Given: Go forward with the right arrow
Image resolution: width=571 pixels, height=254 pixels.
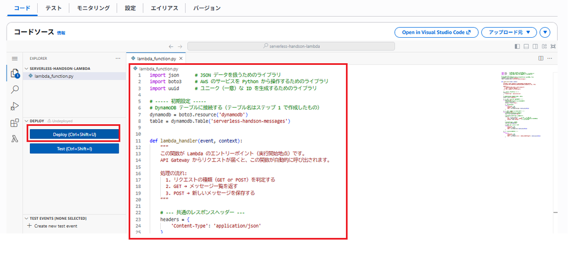Looking at the screenshot, I should click(180, 46).
